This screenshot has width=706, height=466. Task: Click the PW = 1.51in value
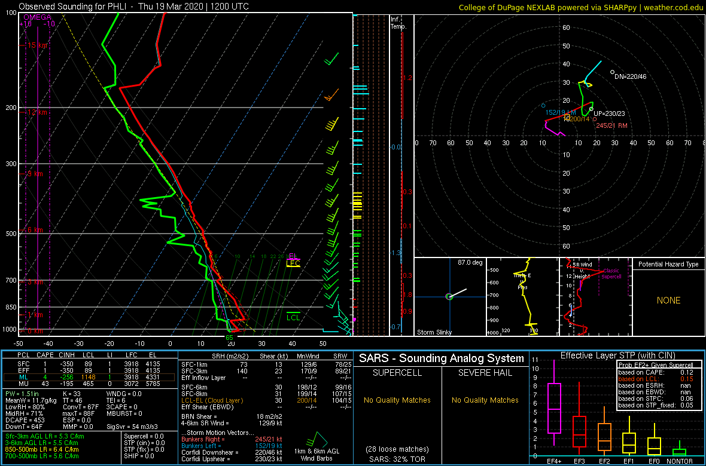coord(24,394)
